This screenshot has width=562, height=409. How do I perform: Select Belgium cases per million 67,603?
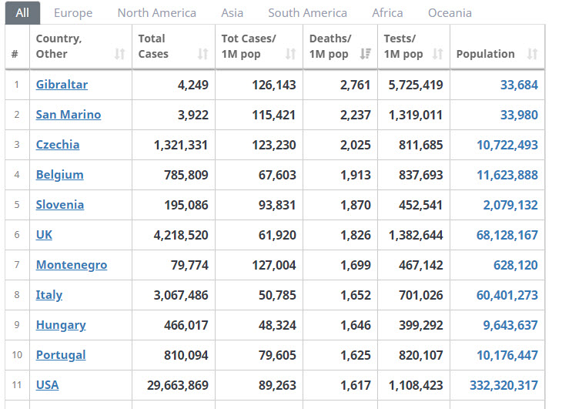click(x=277, y=175)
